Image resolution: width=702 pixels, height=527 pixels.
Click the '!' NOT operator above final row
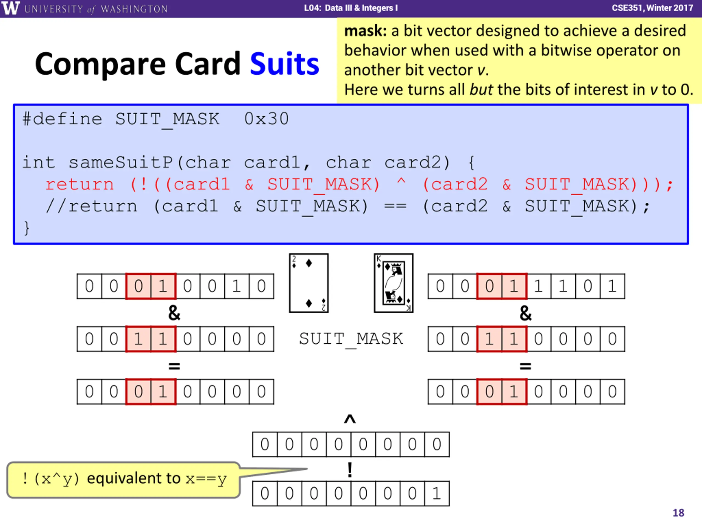coord(350,470)
